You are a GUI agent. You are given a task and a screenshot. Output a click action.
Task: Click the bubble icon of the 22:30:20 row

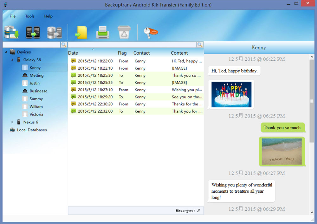pos(73,104)
